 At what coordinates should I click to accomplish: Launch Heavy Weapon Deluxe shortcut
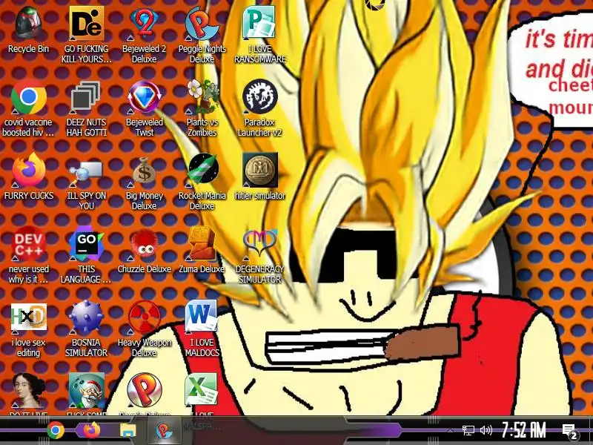[x=145, y=317]
